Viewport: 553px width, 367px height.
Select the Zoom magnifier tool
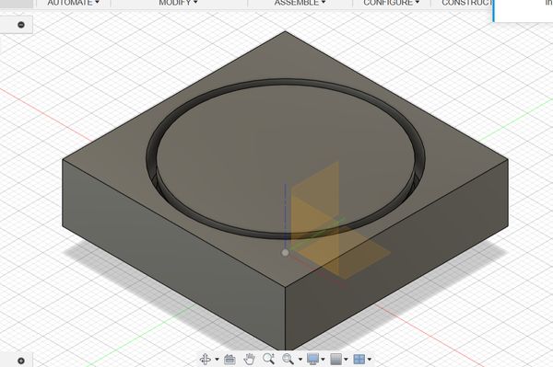click(x=268, y=359)
